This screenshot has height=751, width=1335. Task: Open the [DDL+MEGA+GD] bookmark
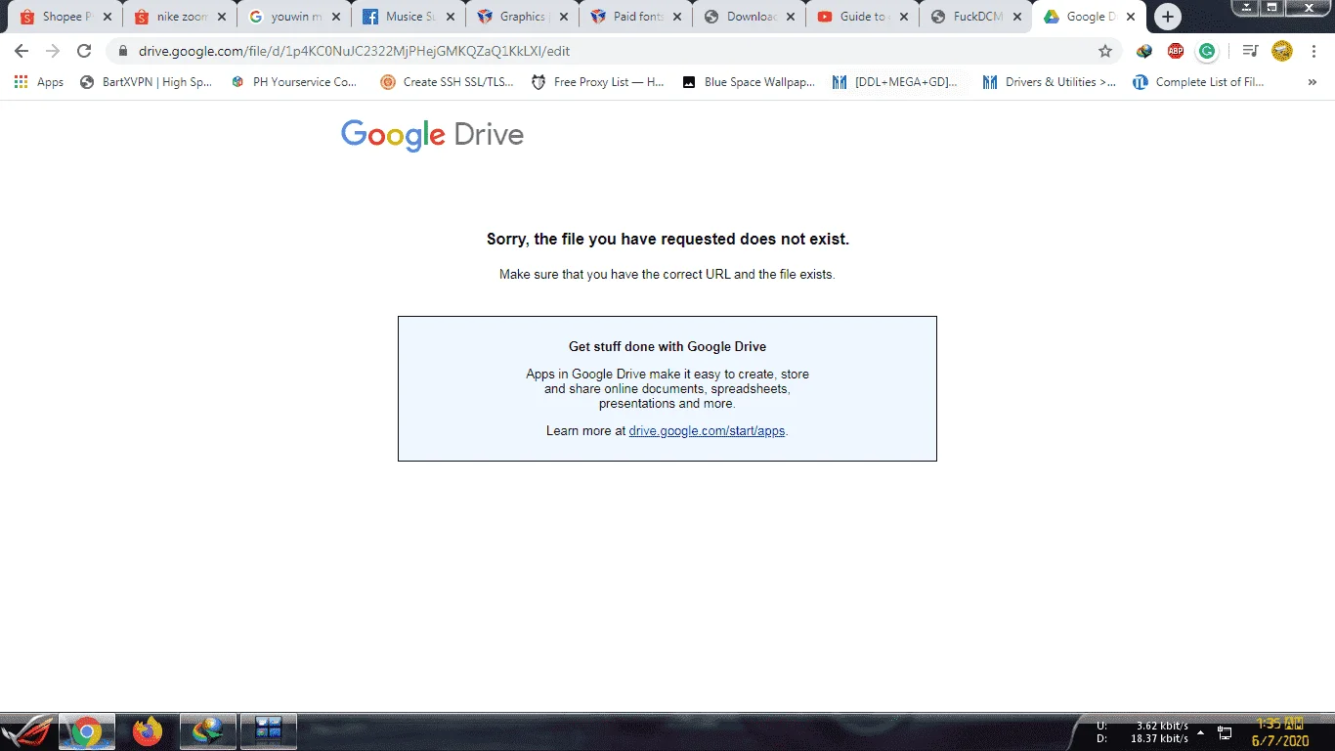click(895, 82)
